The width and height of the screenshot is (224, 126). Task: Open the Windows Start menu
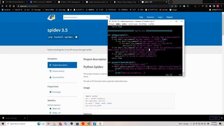pyautogui.click(x=3, y=124)
